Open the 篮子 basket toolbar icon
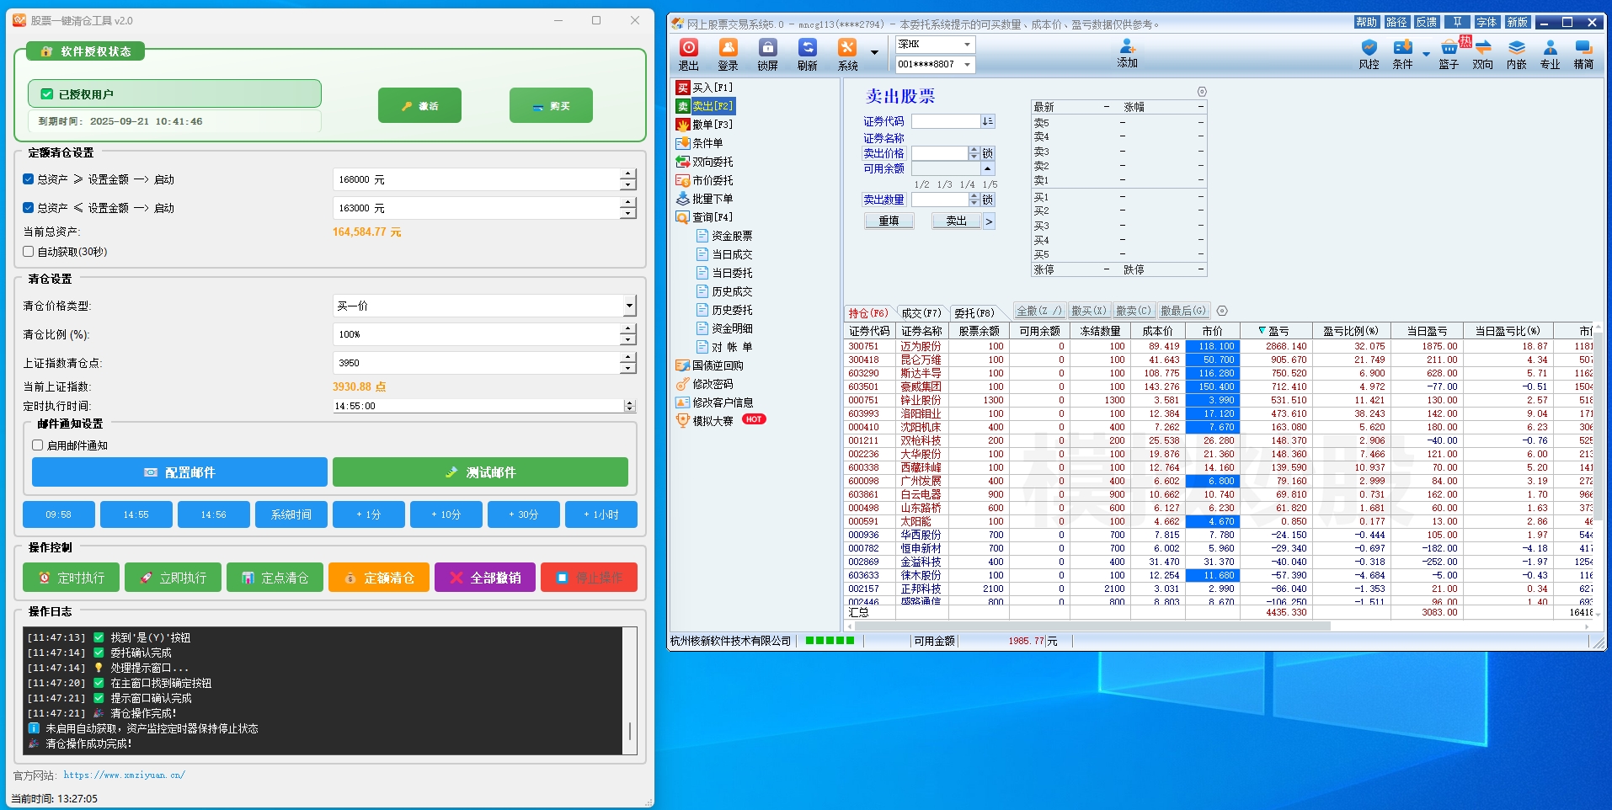This screenshot has height=810, width=1612. pos(1449,54)
